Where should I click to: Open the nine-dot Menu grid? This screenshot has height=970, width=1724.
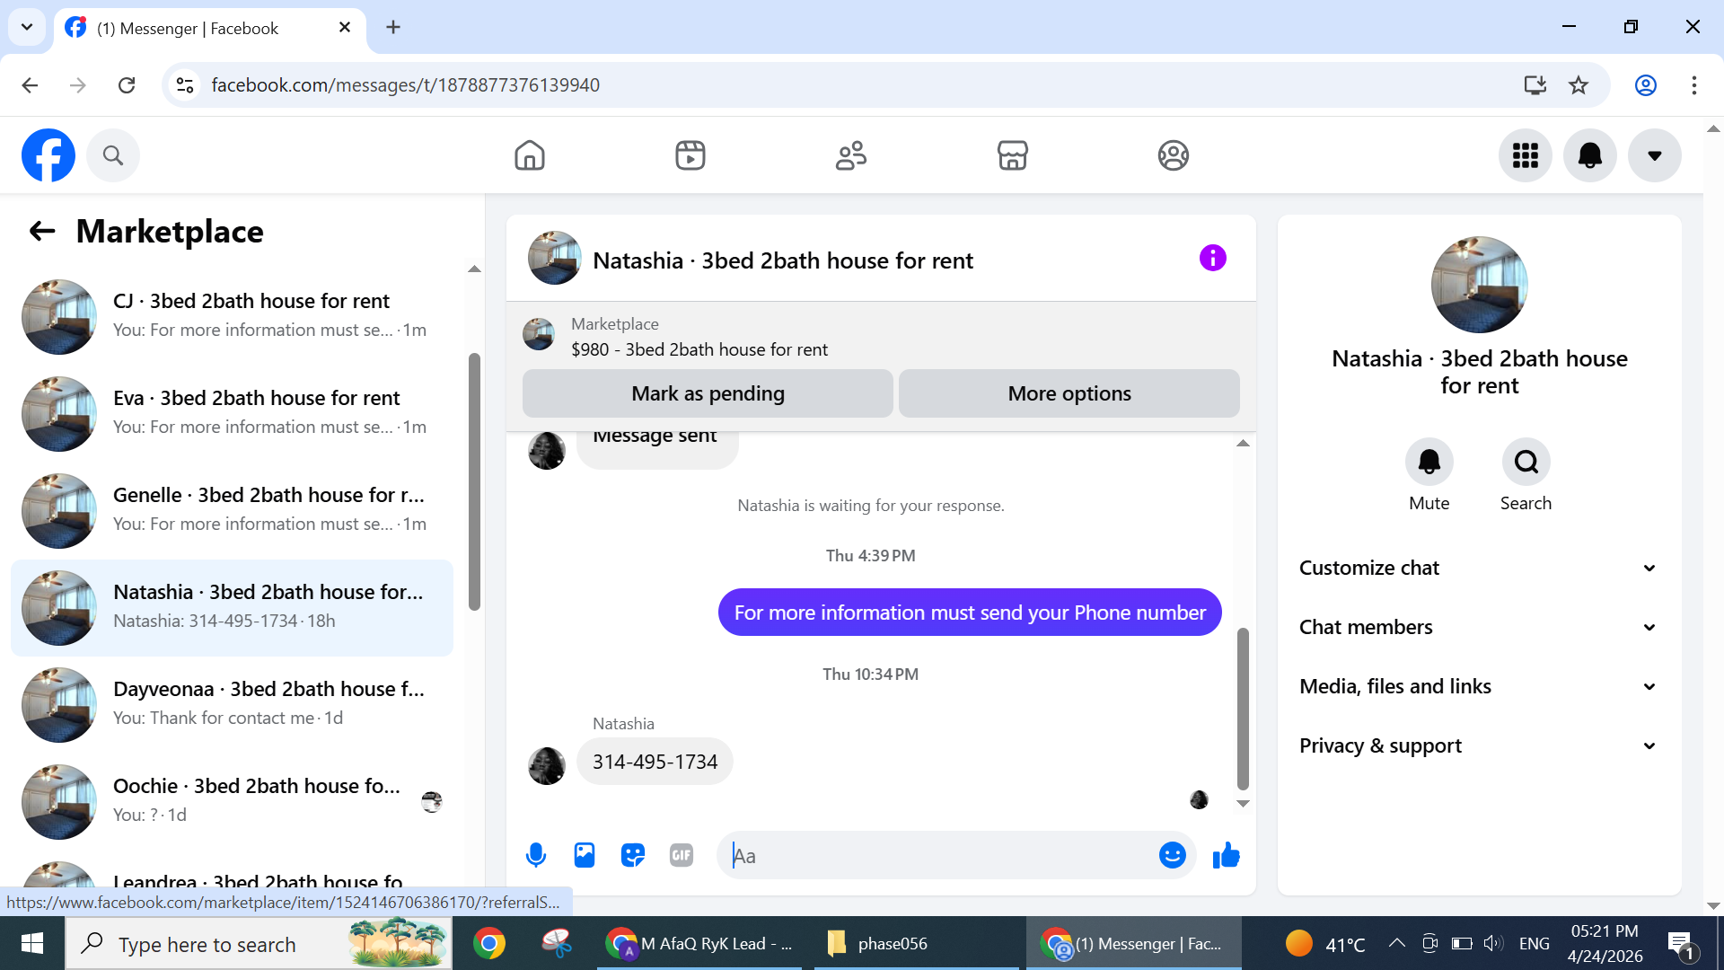point(1526,155)
